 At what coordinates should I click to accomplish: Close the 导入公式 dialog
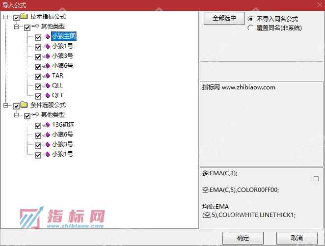coord(320,4)
